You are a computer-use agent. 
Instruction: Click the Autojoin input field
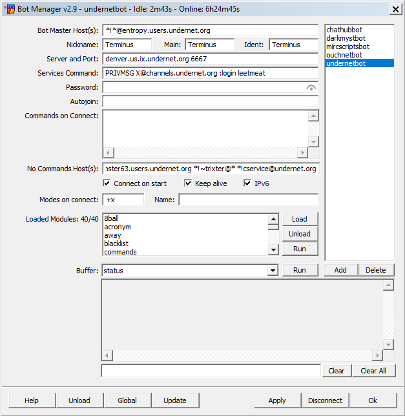pyautogui.click(x=210, y=101)
